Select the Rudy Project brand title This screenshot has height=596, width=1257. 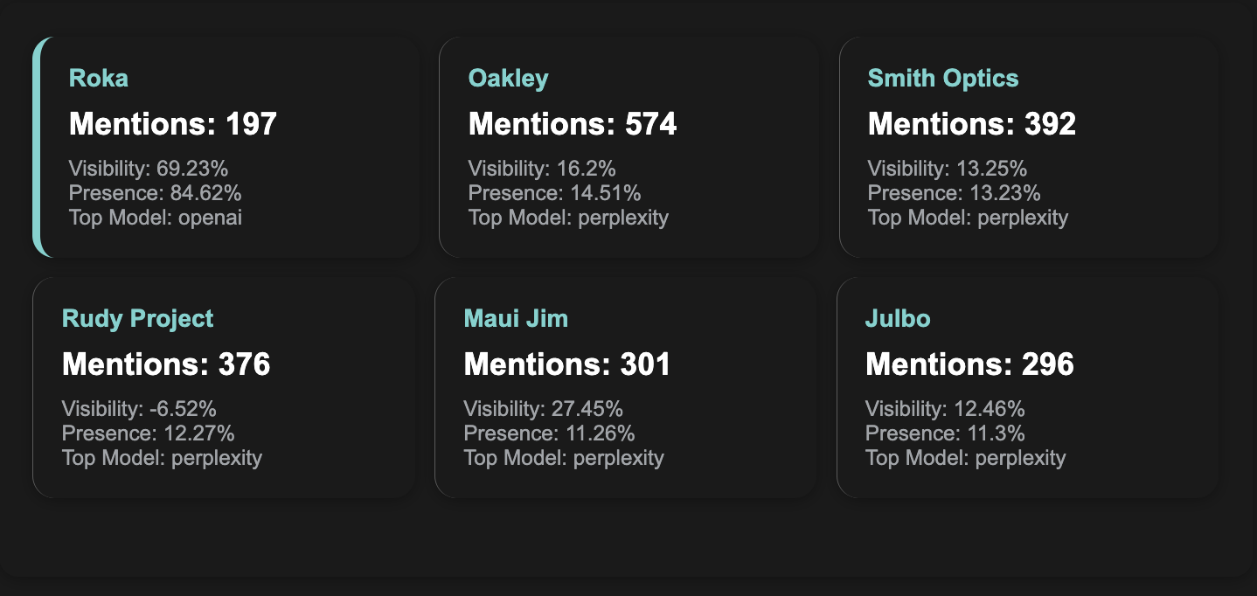tap(137, 319)
